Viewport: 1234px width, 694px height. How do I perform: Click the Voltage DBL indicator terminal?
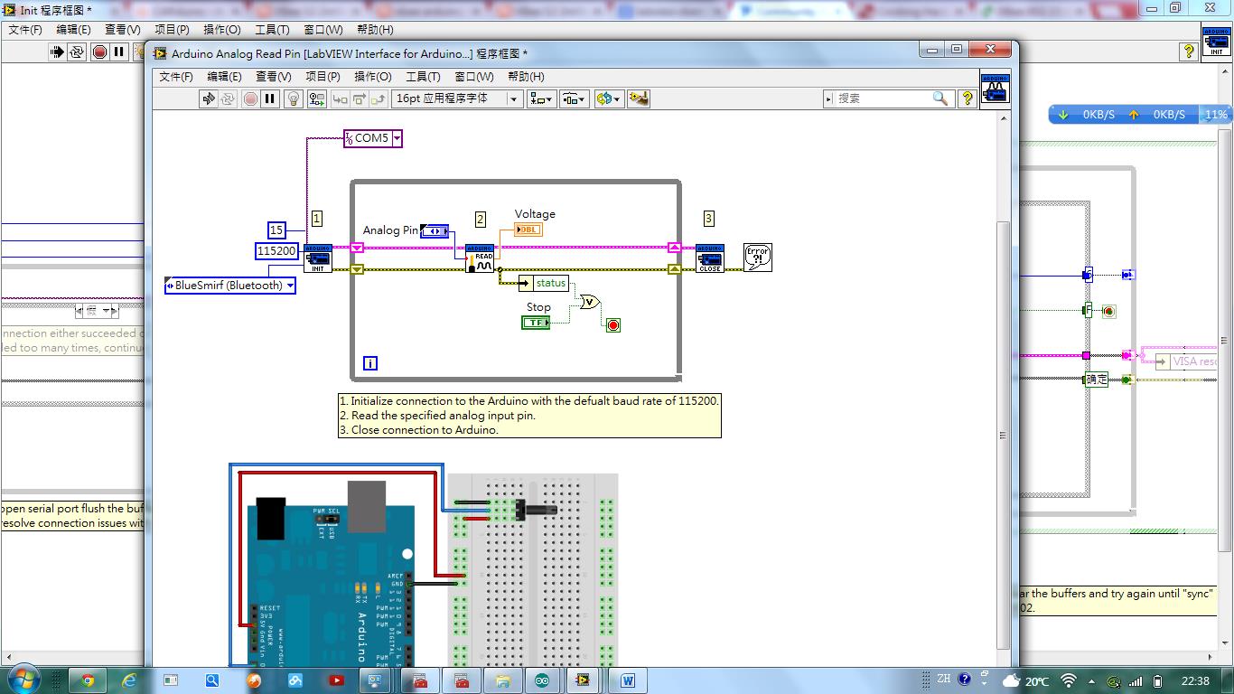[528, 230]
